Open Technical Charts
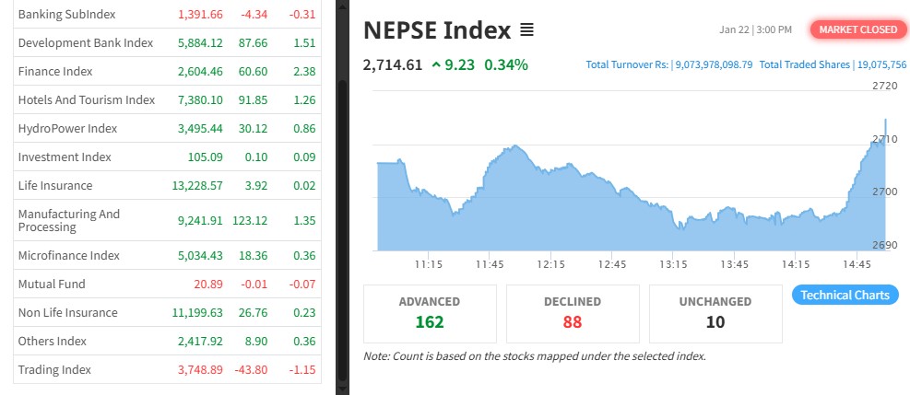Image resolution: width=910 pixels, height=395 pixels. (x=845, y=295)
